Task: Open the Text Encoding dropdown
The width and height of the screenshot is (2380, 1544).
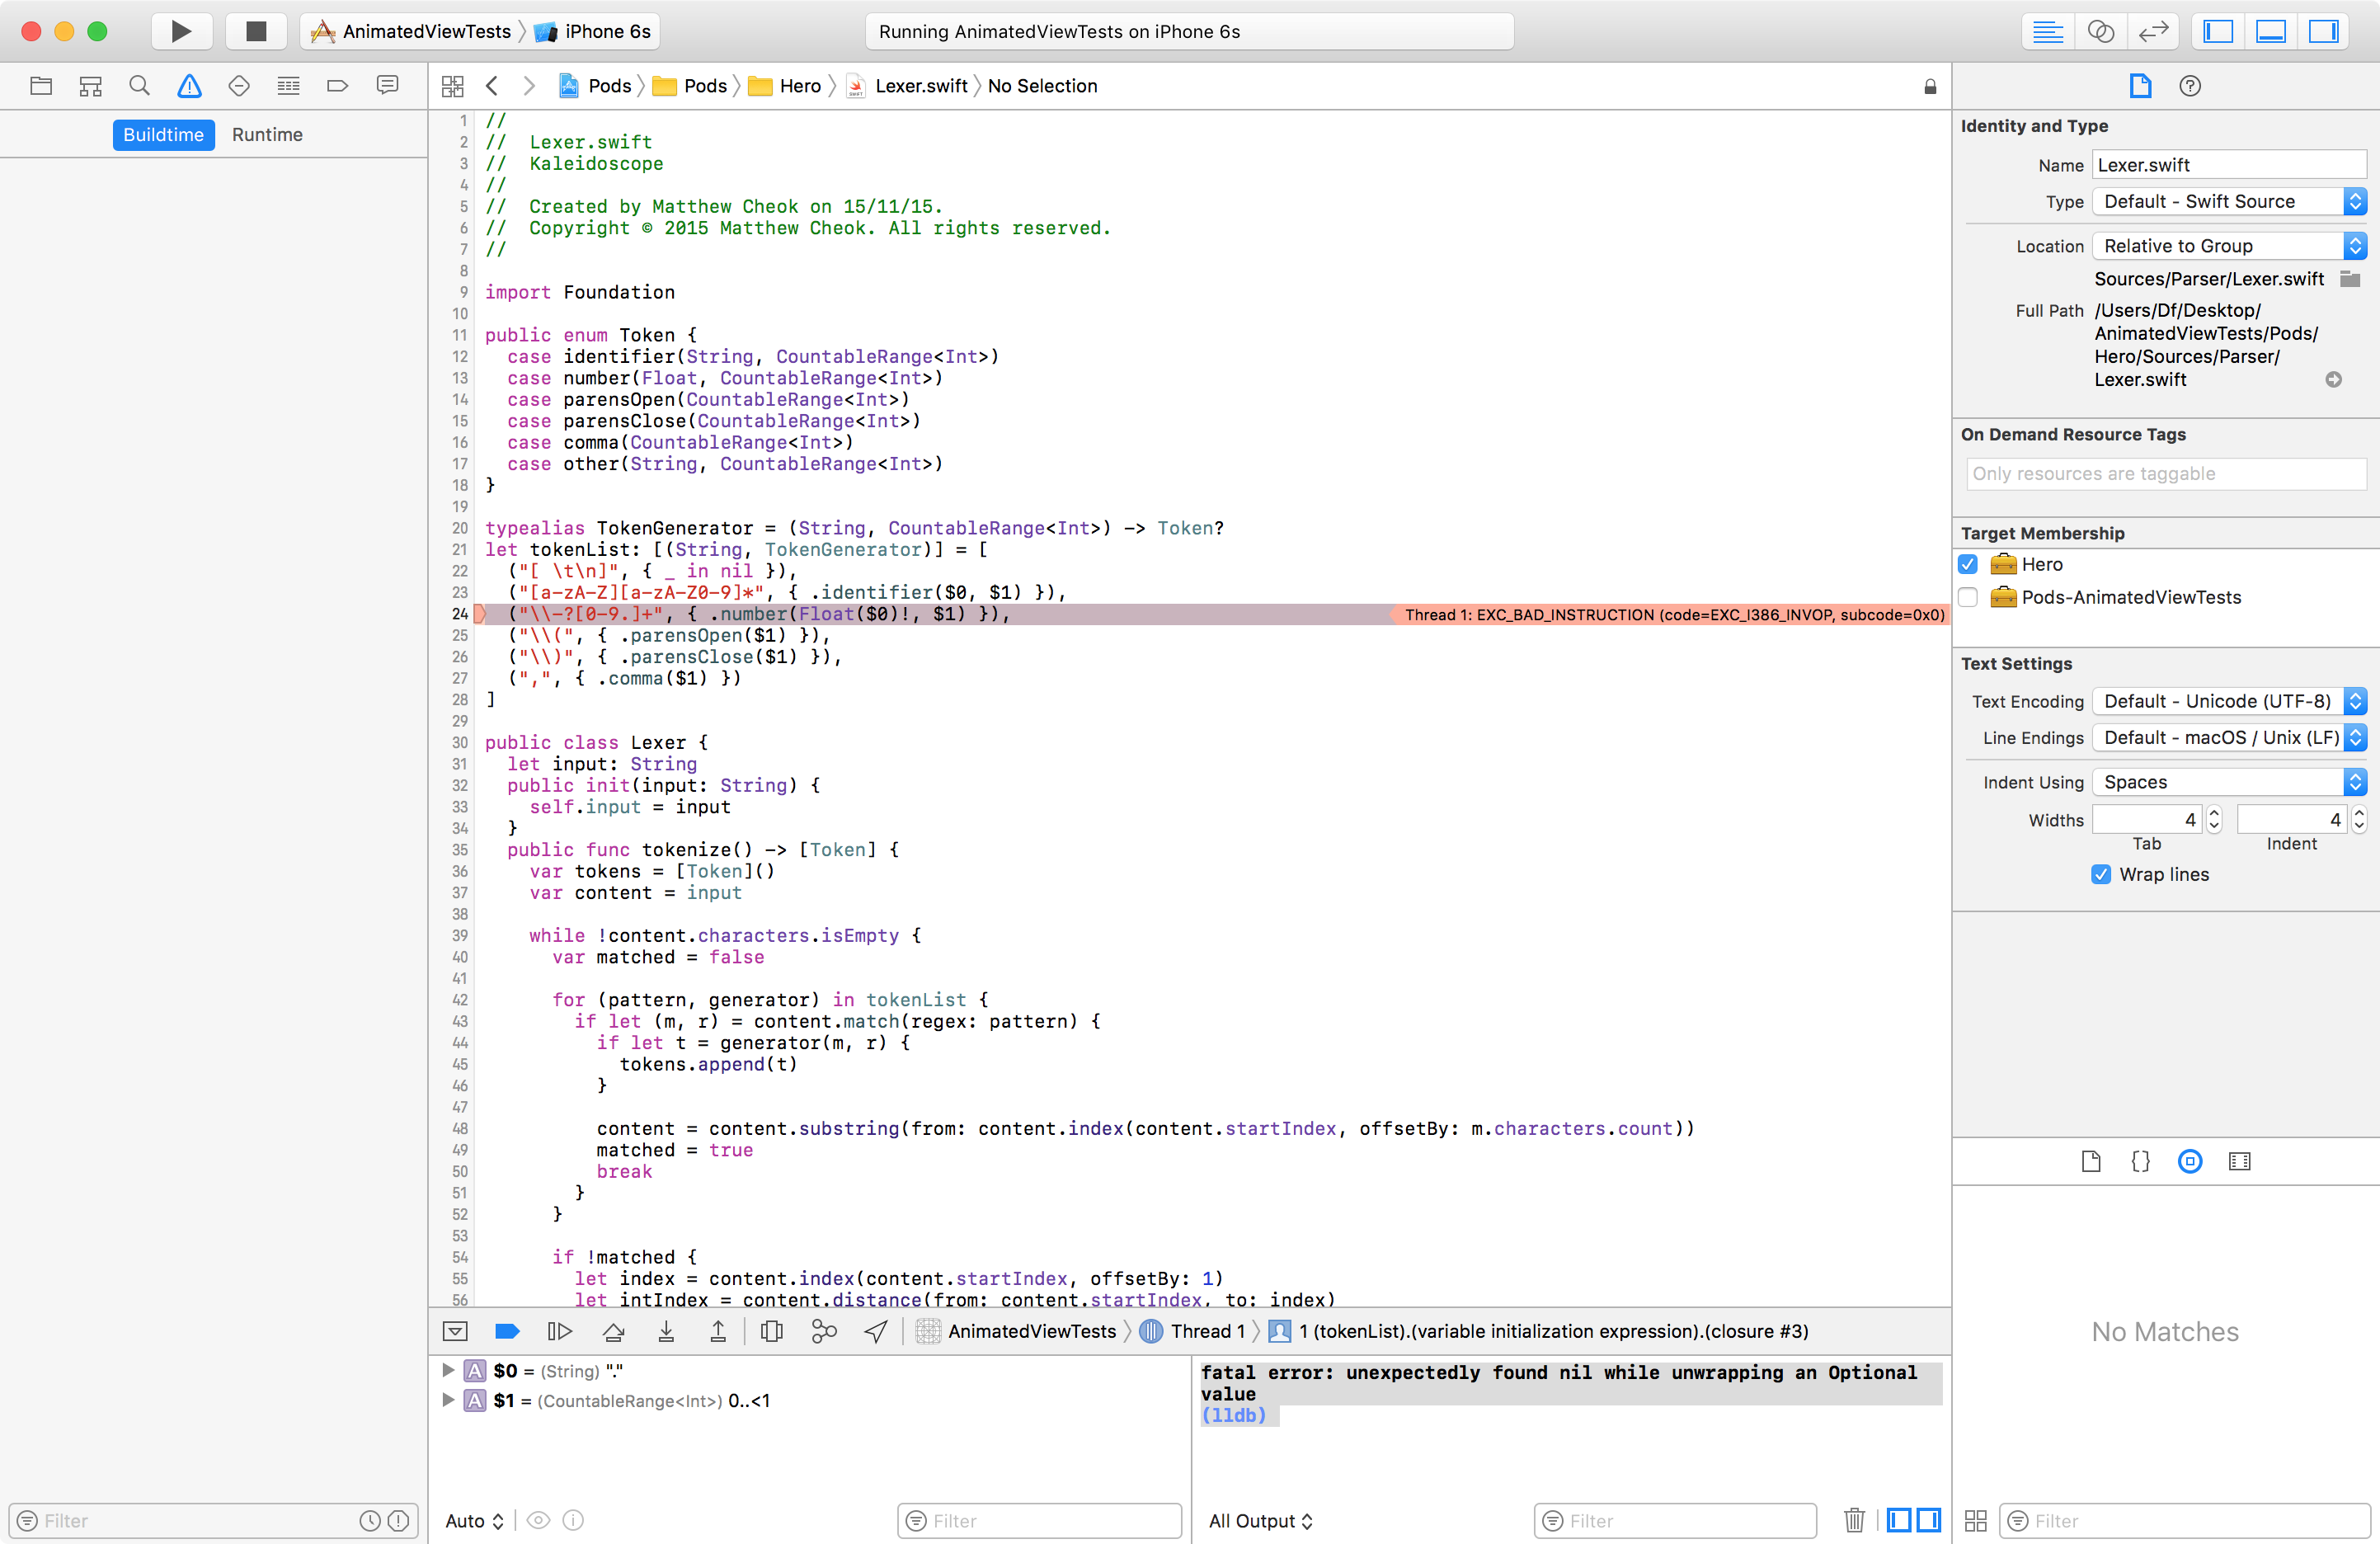Action: coord(2229,701)
